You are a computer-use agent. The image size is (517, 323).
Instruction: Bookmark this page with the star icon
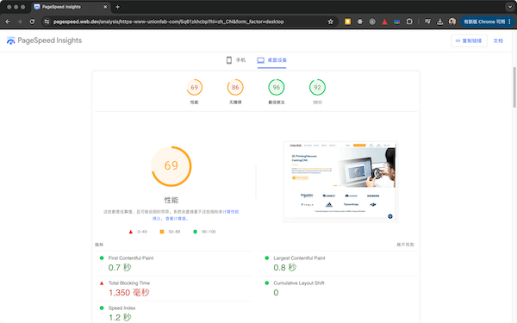(x=330, y=22)
